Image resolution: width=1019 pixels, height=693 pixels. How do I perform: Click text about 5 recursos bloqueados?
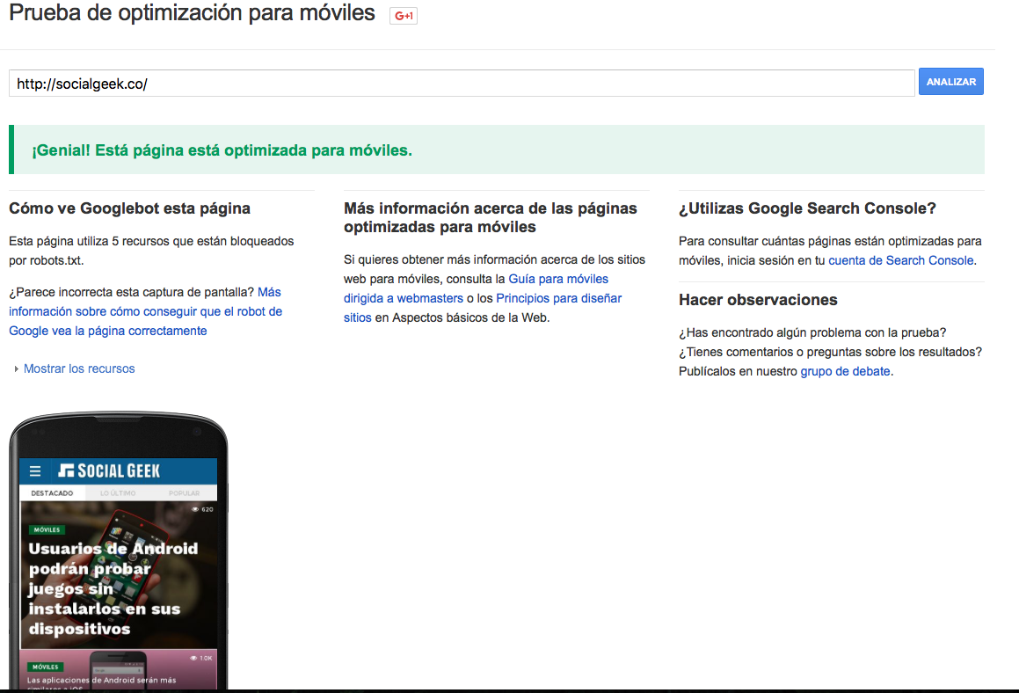pyautogui.click(x=151, y=251)
